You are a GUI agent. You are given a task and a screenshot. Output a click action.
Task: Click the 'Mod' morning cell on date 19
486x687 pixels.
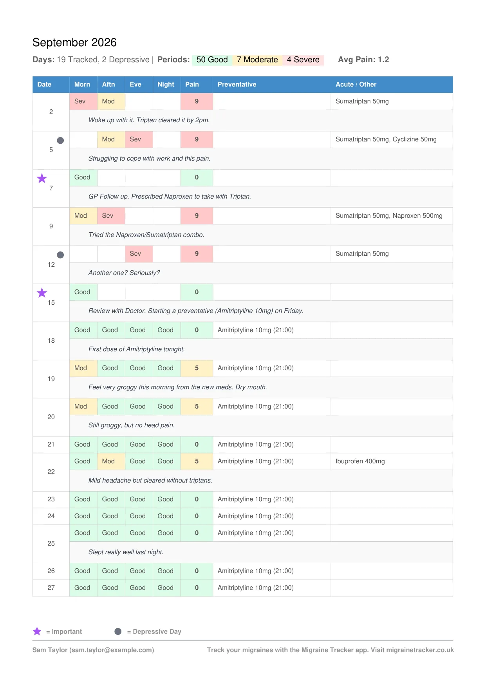click(83, 368)
